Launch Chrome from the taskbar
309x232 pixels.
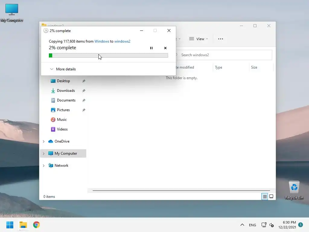click(x=37, y=225)
